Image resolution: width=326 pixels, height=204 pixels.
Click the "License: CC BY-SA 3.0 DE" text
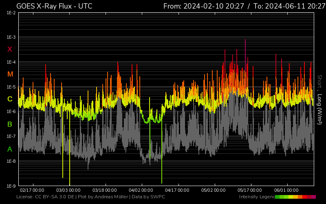[x=45, y=197]
